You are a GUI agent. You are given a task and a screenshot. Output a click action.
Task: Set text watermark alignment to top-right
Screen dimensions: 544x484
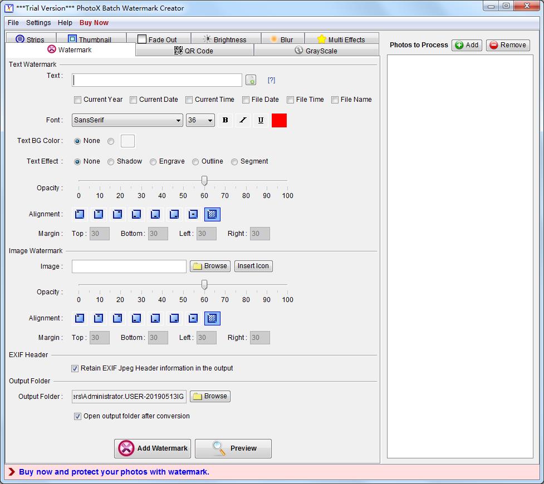117,214
